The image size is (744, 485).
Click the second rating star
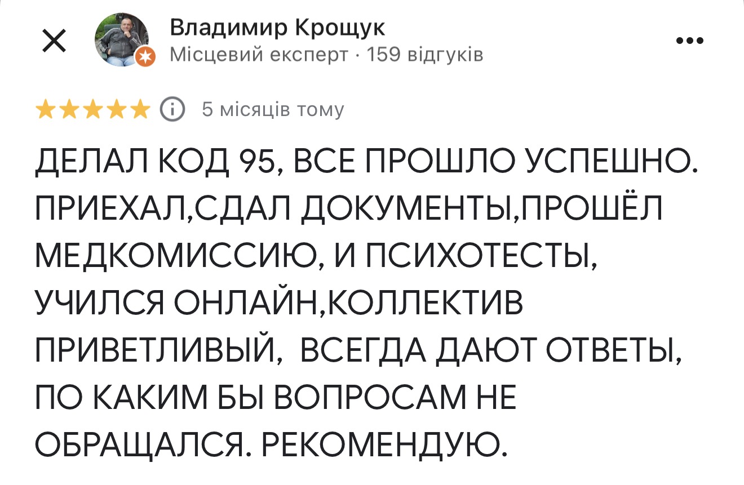[x=69, y=109]
